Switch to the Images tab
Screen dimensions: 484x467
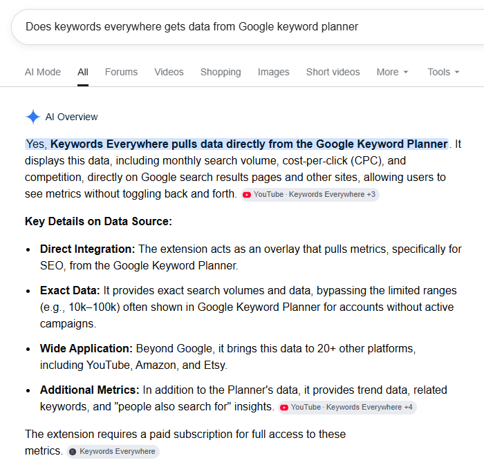pyautogui.click(x=274, y=72)
